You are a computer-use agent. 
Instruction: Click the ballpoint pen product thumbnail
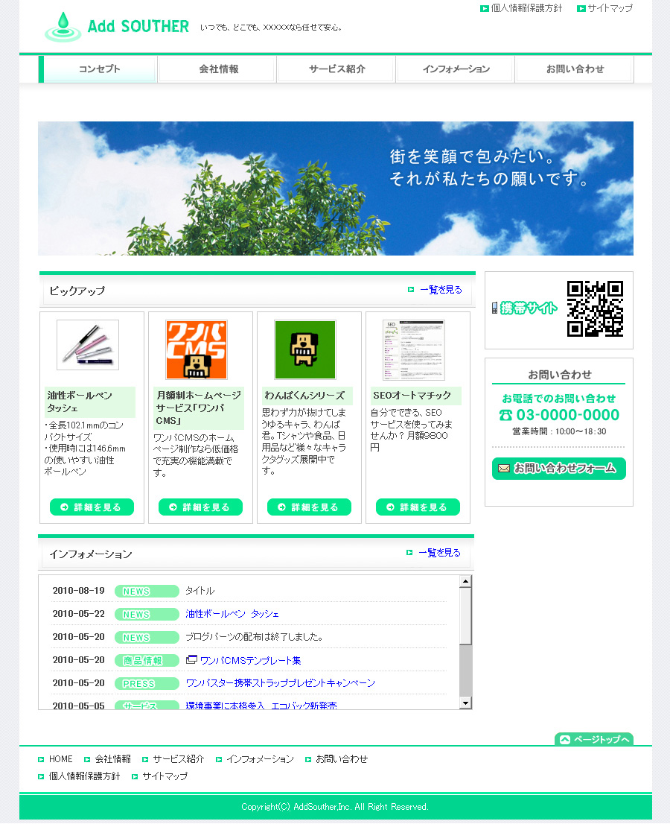click(88, 345)
